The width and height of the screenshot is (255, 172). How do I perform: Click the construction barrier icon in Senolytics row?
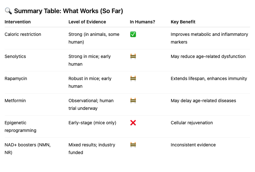pos(133,56)
